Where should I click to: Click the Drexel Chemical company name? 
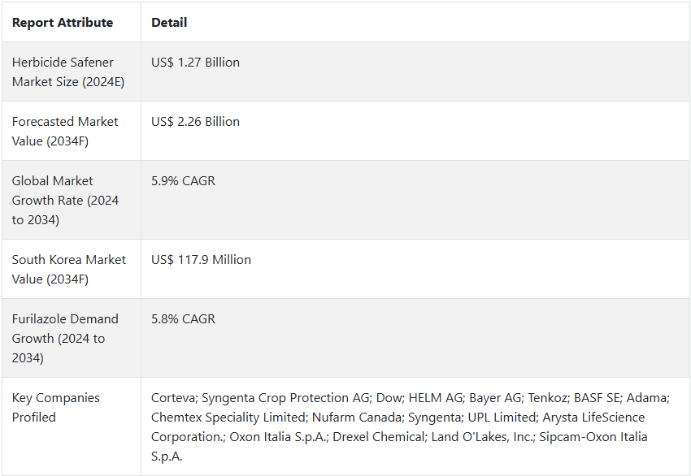[x=380, y=437]
